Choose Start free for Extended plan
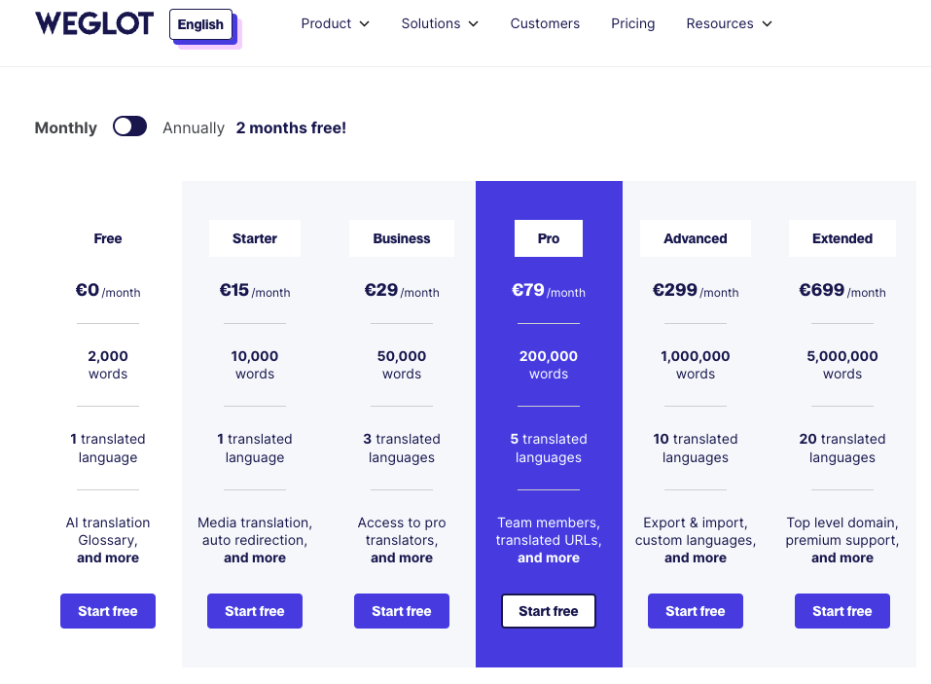Viewport: 931px width, 684px height. [x=842, y=611]
